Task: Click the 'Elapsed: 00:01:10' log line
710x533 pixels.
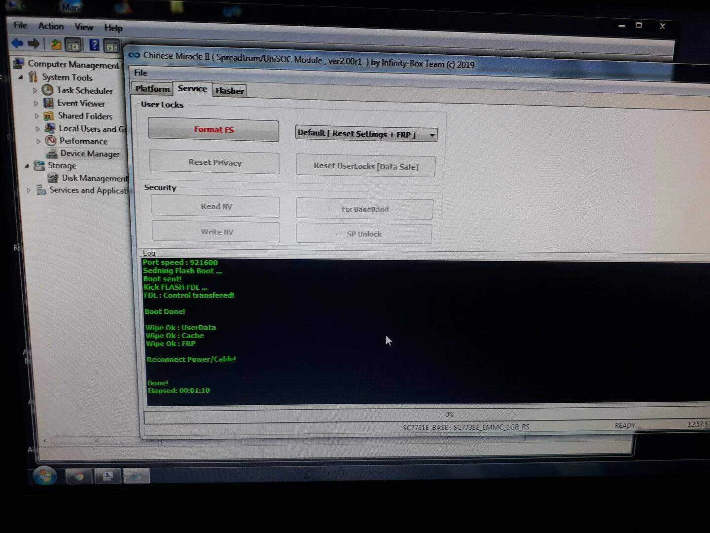Action: point(179,390)
